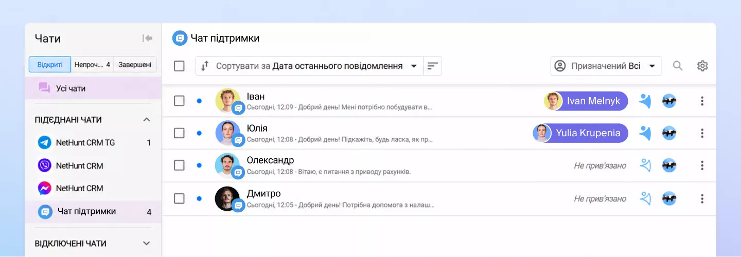Viewport: 741px width, 257px height.
Task: Open chat settings gear icon
Action: click(x=702, y=66)
